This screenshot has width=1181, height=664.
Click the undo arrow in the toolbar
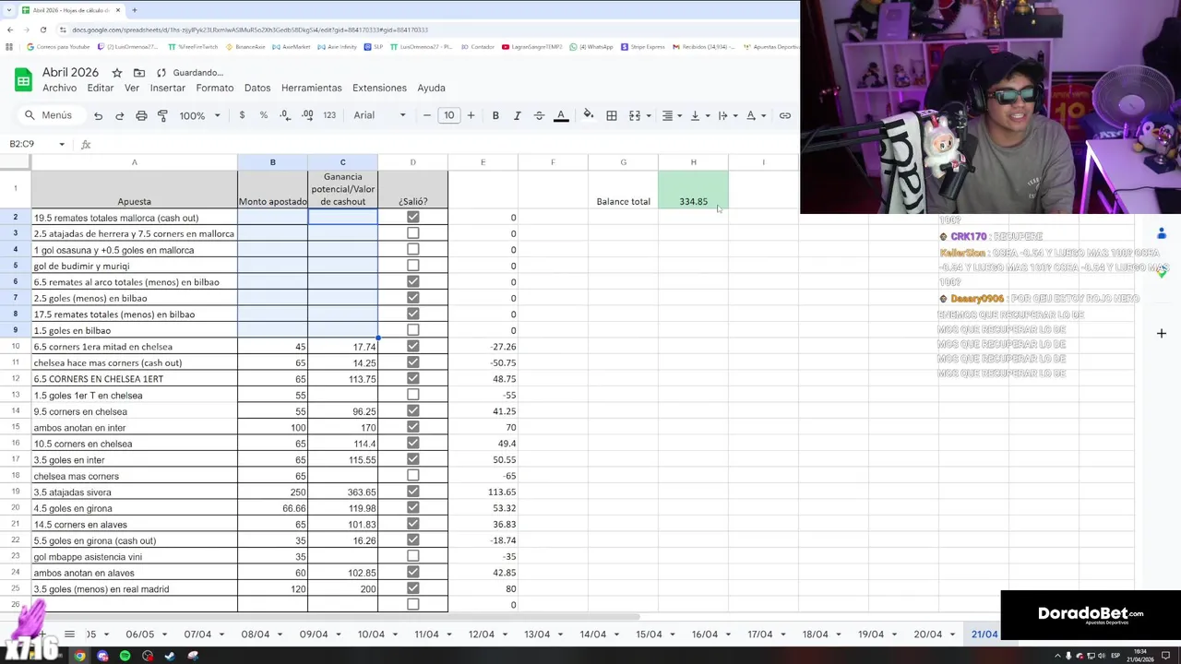coord(98,115)
